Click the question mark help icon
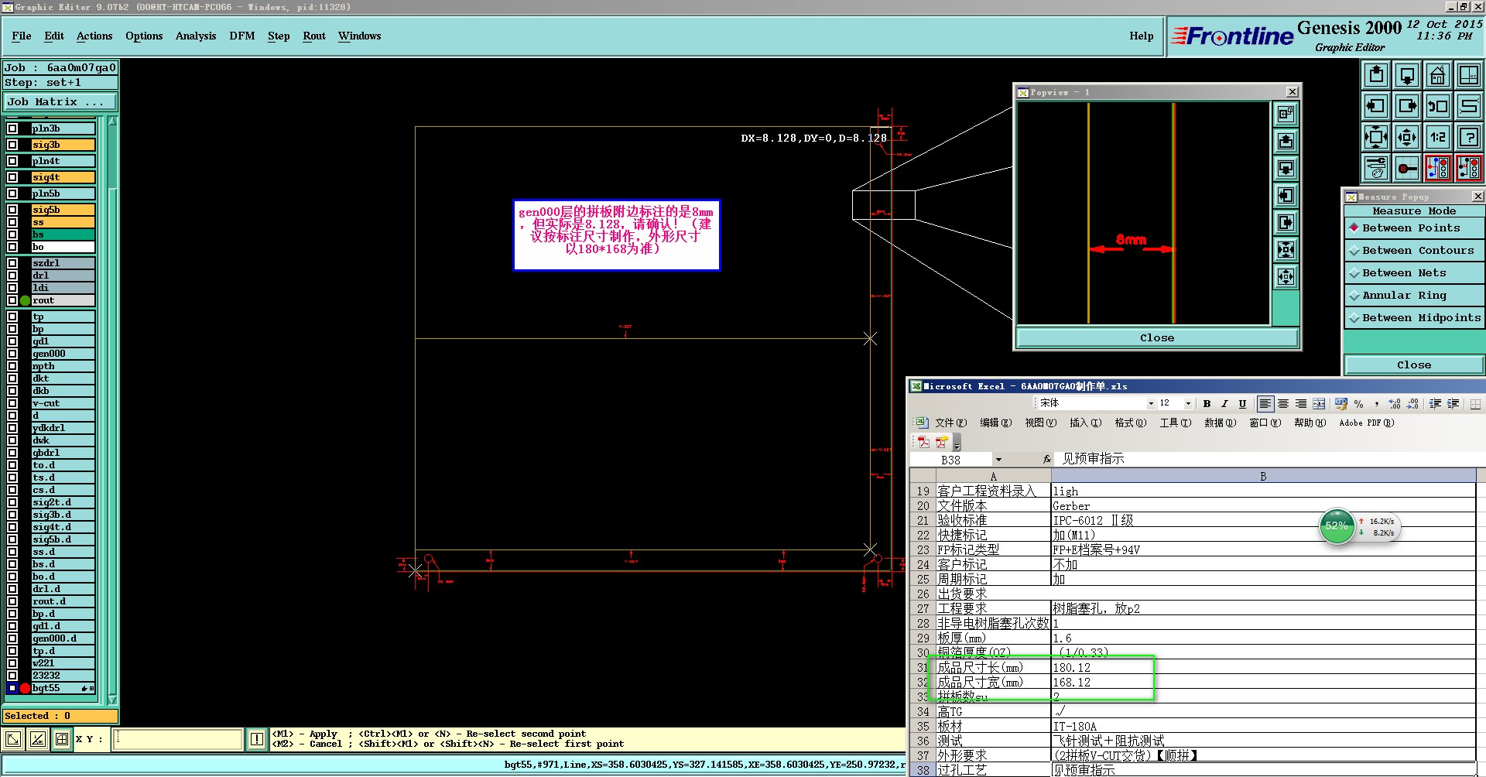 pos(1468,138)
